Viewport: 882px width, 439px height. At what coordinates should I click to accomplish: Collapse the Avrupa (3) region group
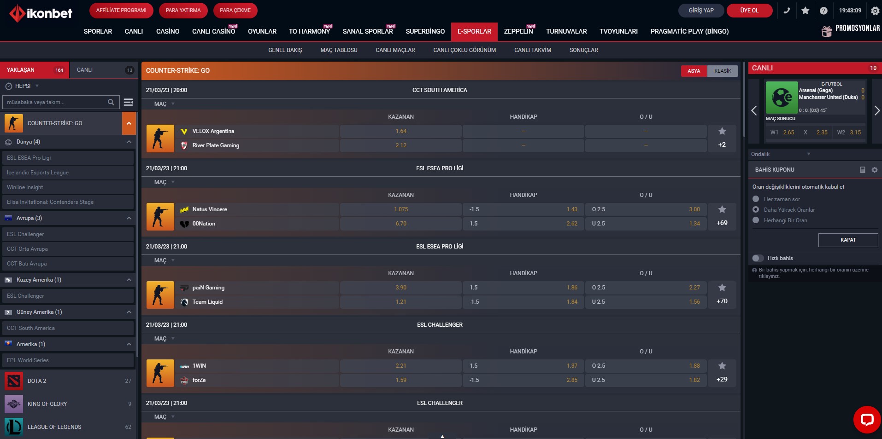click(x=129, y=218)
